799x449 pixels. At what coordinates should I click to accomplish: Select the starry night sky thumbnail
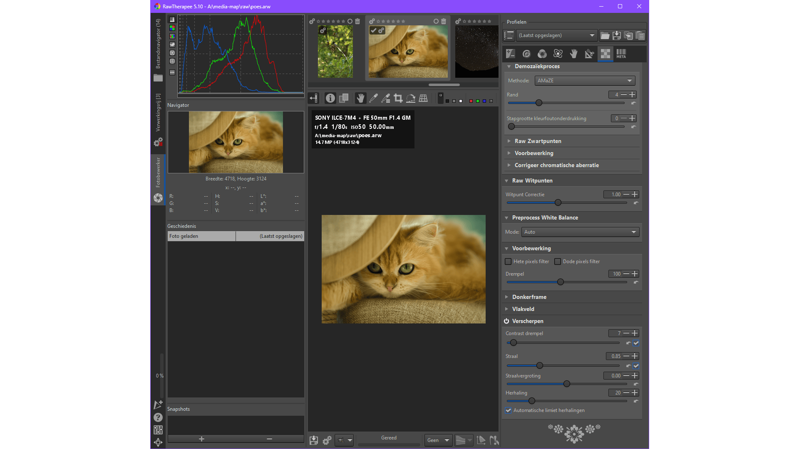click(x=476, y=52)
